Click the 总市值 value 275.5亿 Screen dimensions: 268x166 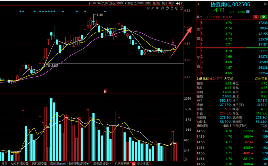coord(226,118)
